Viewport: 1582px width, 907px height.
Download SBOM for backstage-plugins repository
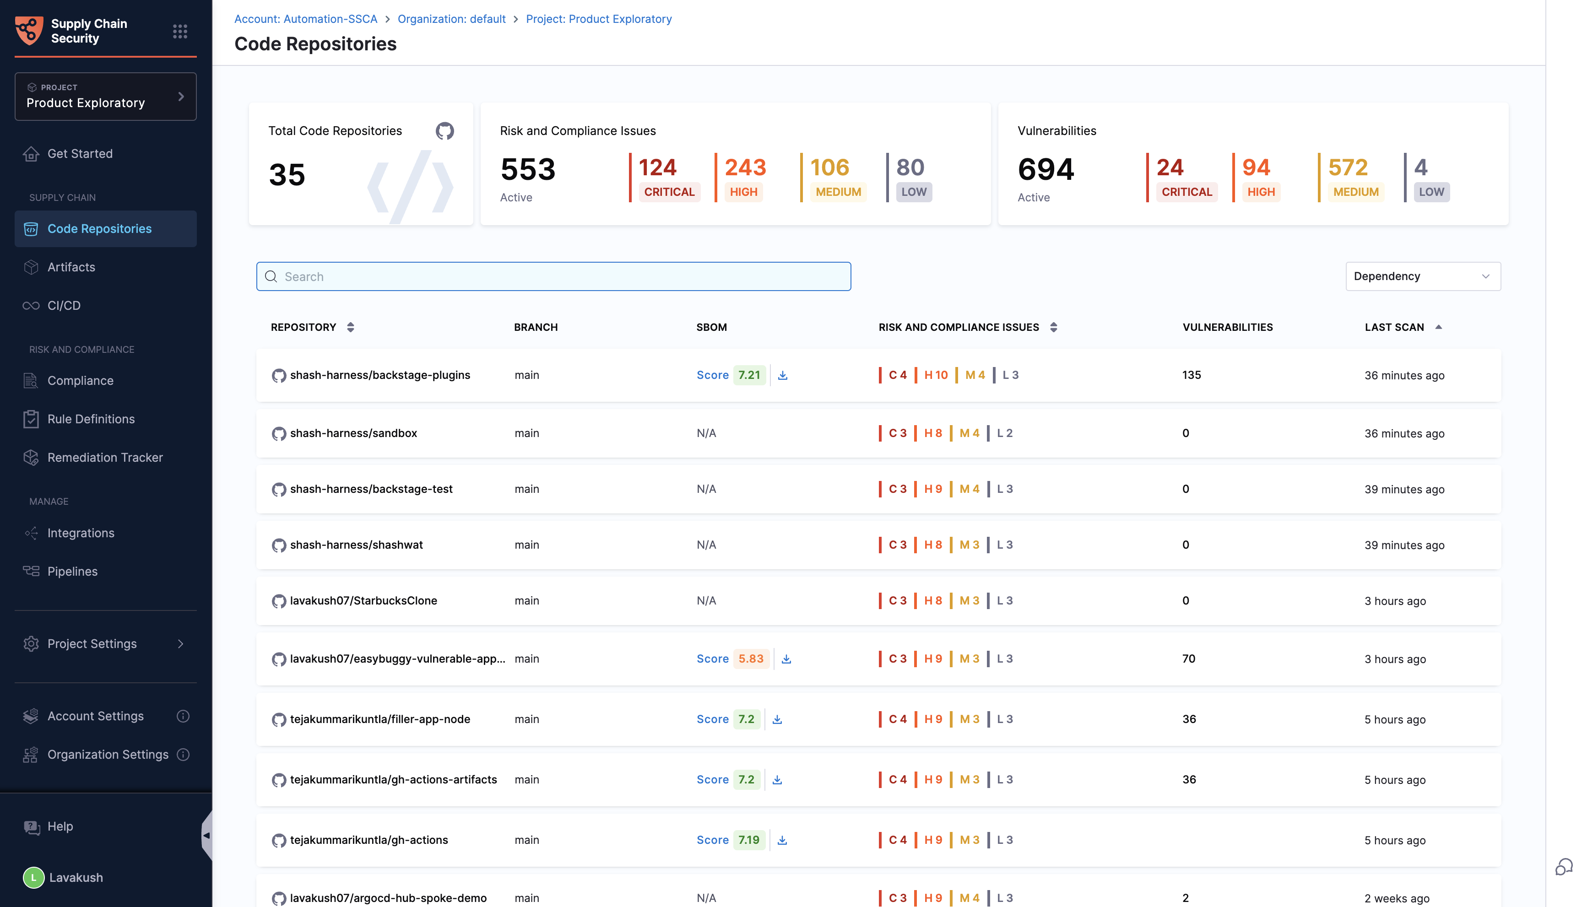[x=783, y=375]
